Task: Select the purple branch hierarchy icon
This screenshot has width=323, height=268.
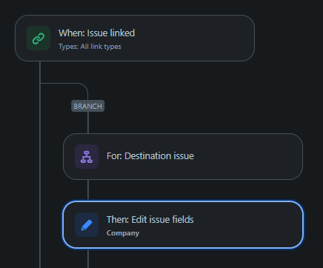Action: click(87, 157)
